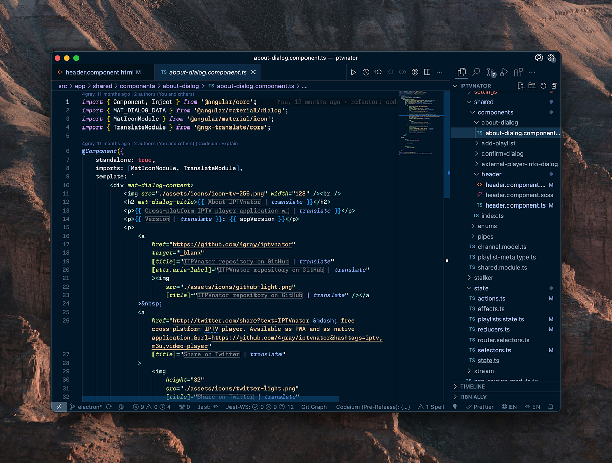
Task: Run Prettier from the status bar
Action: point(479,407)
